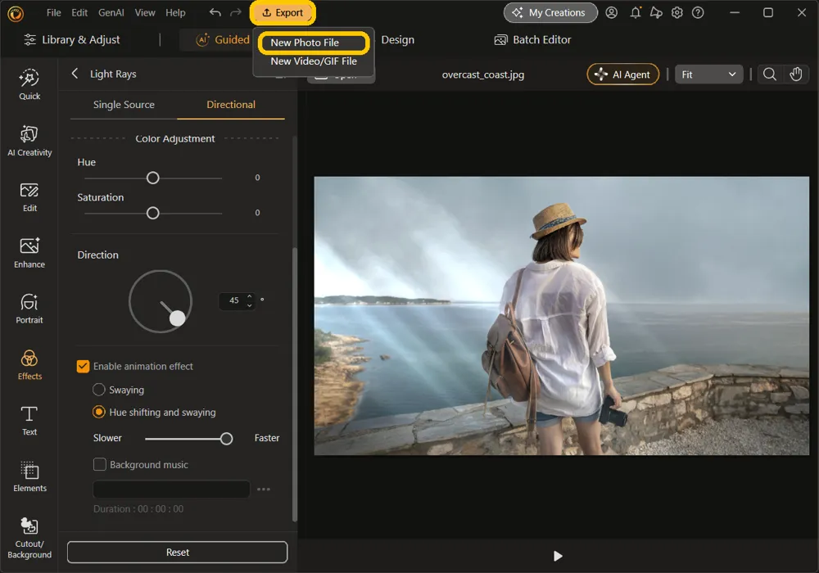The image size is (819, 573).
Task: Play the animation preview
Action: [557, 556]
